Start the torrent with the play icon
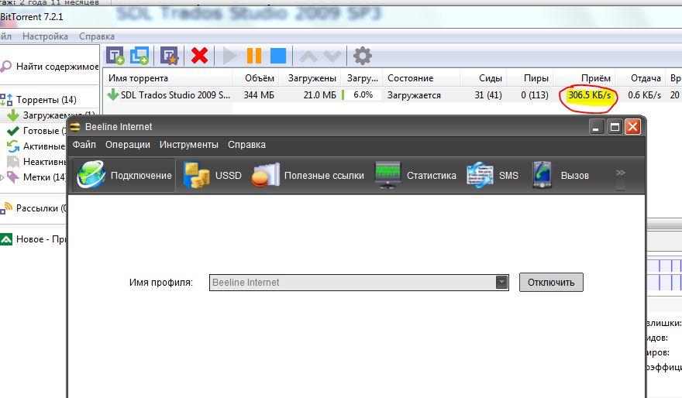682x398 pixels. [x=229, y=56]
